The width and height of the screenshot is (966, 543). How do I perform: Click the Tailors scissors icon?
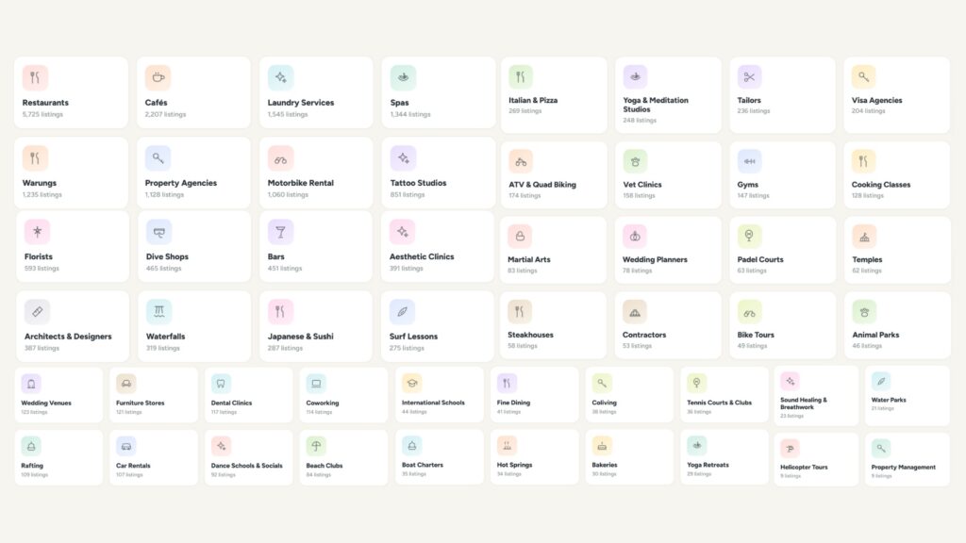click(749, 77)
